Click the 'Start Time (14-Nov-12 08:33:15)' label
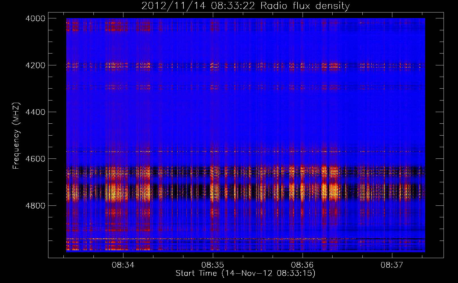 (x=245, y=273)
